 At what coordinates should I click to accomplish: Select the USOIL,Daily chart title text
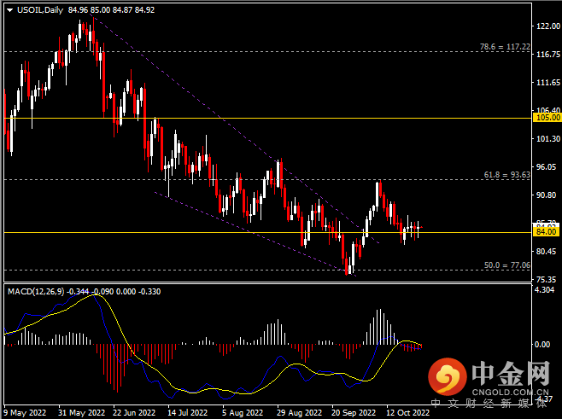pyautogui.click(x=40, y=10)
